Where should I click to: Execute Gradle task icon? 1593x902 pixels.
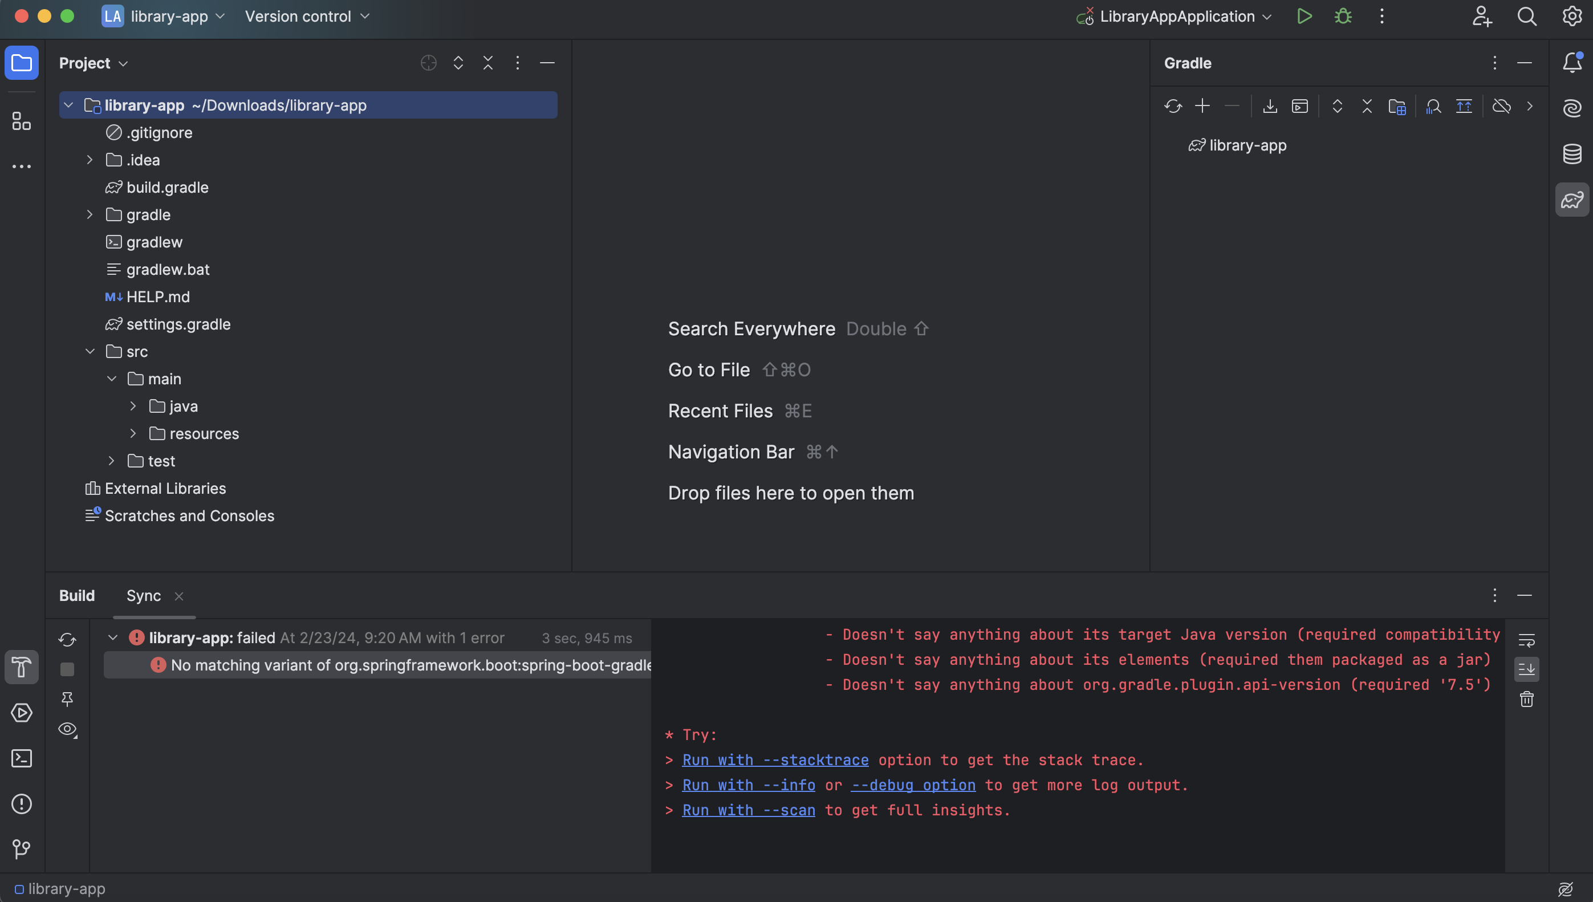coord(1299,106)
